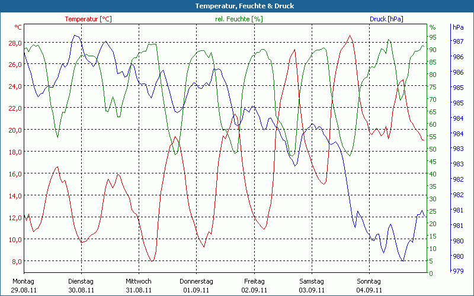Viewport: 474px width, 296px height.
Task: Click the 'Dienstag' day label
Action: pos(81,282)
